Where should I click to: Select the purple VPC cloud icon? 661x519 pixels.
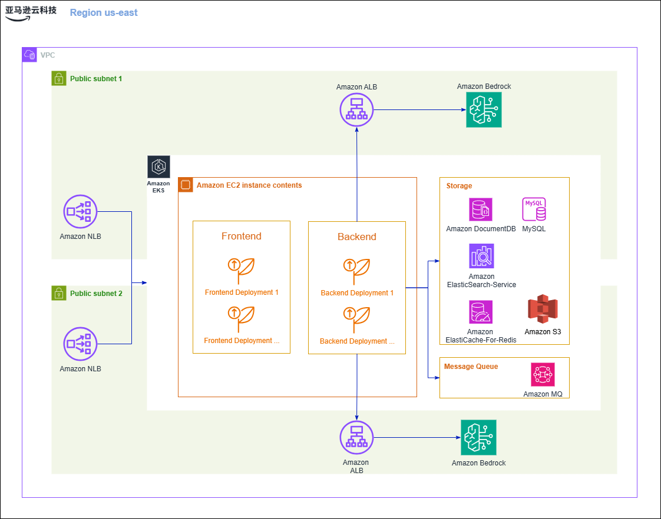(29, 55)
